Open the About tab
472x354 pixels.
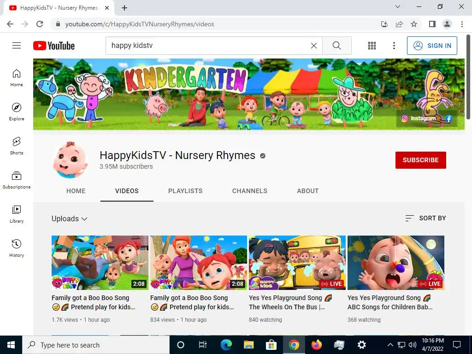(307, 191)
